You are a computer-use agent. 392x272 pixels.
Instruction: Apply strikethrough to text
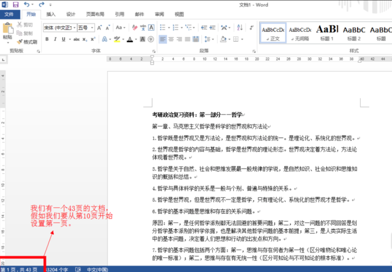(77, 39)
